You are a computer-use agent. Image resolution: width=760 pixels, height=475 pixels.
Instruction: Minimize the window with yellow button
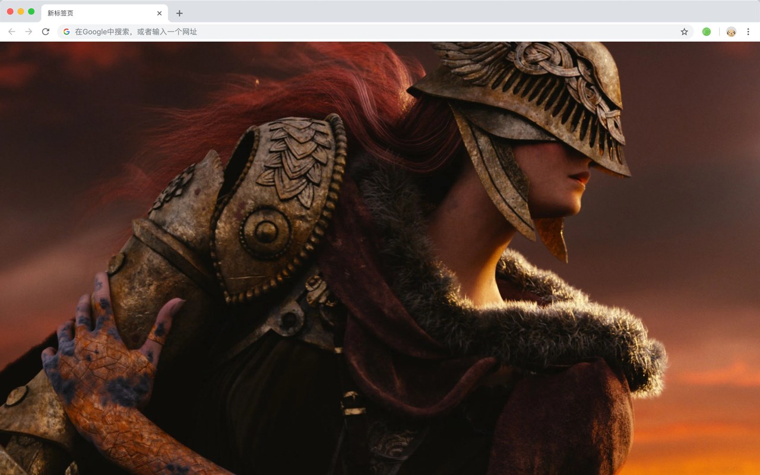21,11
